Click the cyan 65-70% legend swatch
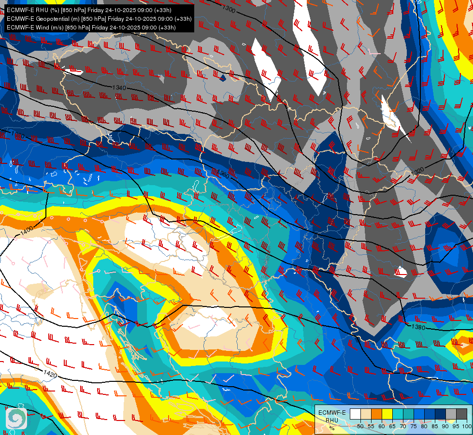The height and width of the screenshot is (435, 473). 398,414
